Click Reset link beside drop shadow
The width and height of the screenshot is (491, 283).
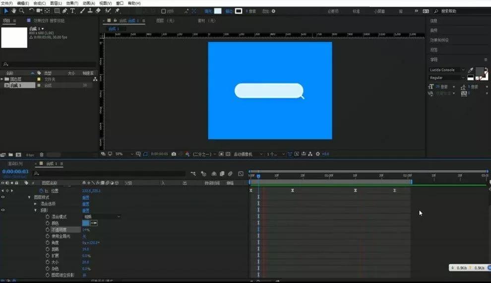pyautogui.click(x=86, y=211)
